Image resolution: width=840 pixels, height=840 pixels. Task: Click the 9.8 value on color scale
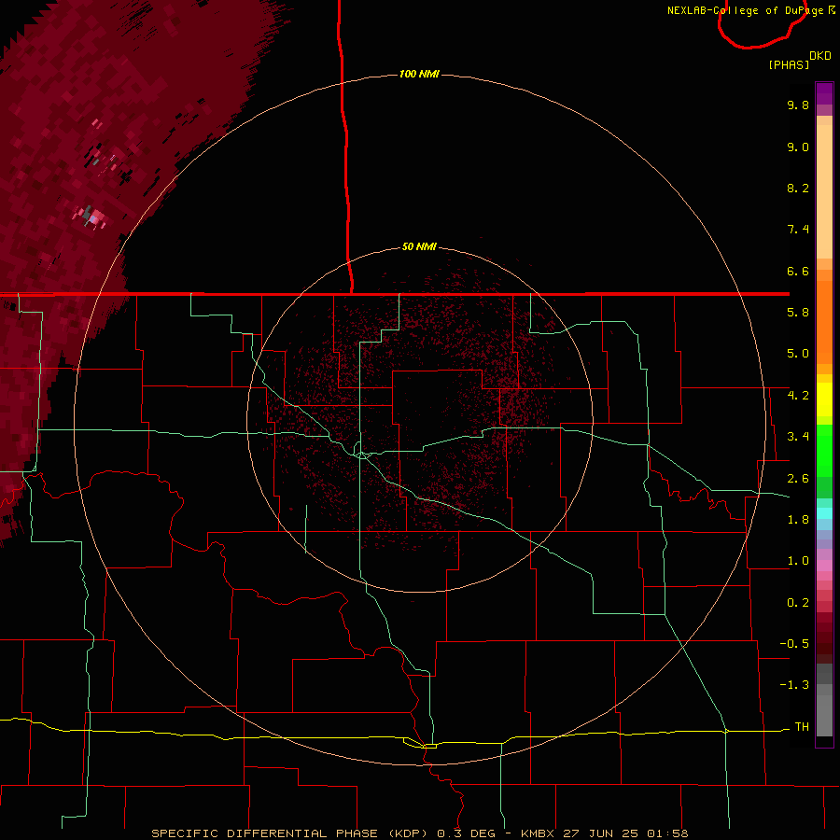click(x=798, y=105)
